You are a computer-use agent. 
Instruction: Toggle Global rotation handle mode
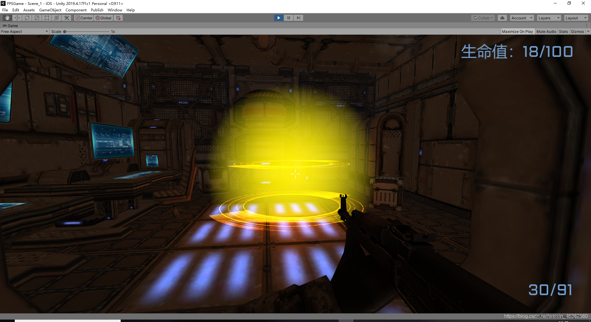103,18
